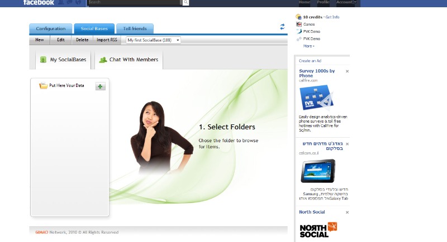The height and width of the screenshot is (242, 447).
Task: Open the Survey 1000s by Phone ad title
Action: coord(317,74)
